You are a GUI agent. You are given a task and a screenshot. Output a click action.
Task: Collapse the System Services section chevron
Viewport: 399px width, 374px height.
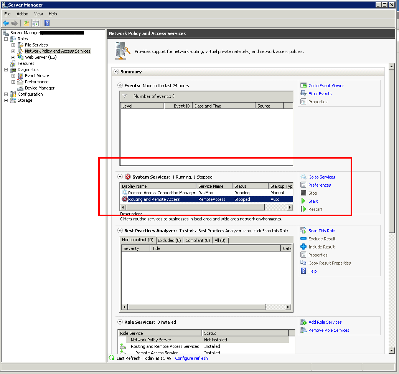click(120, 177)
